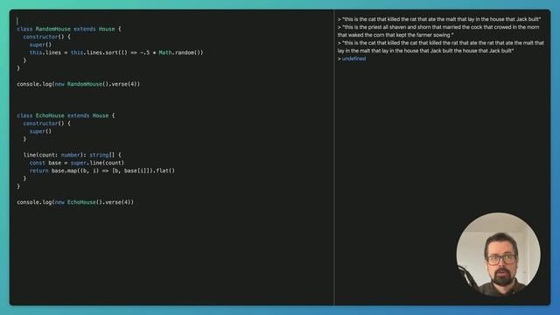The width and height of the screenshot is (560, 315).
Task: Click the third output with repeated cat line
Action: tap(441, 46)
